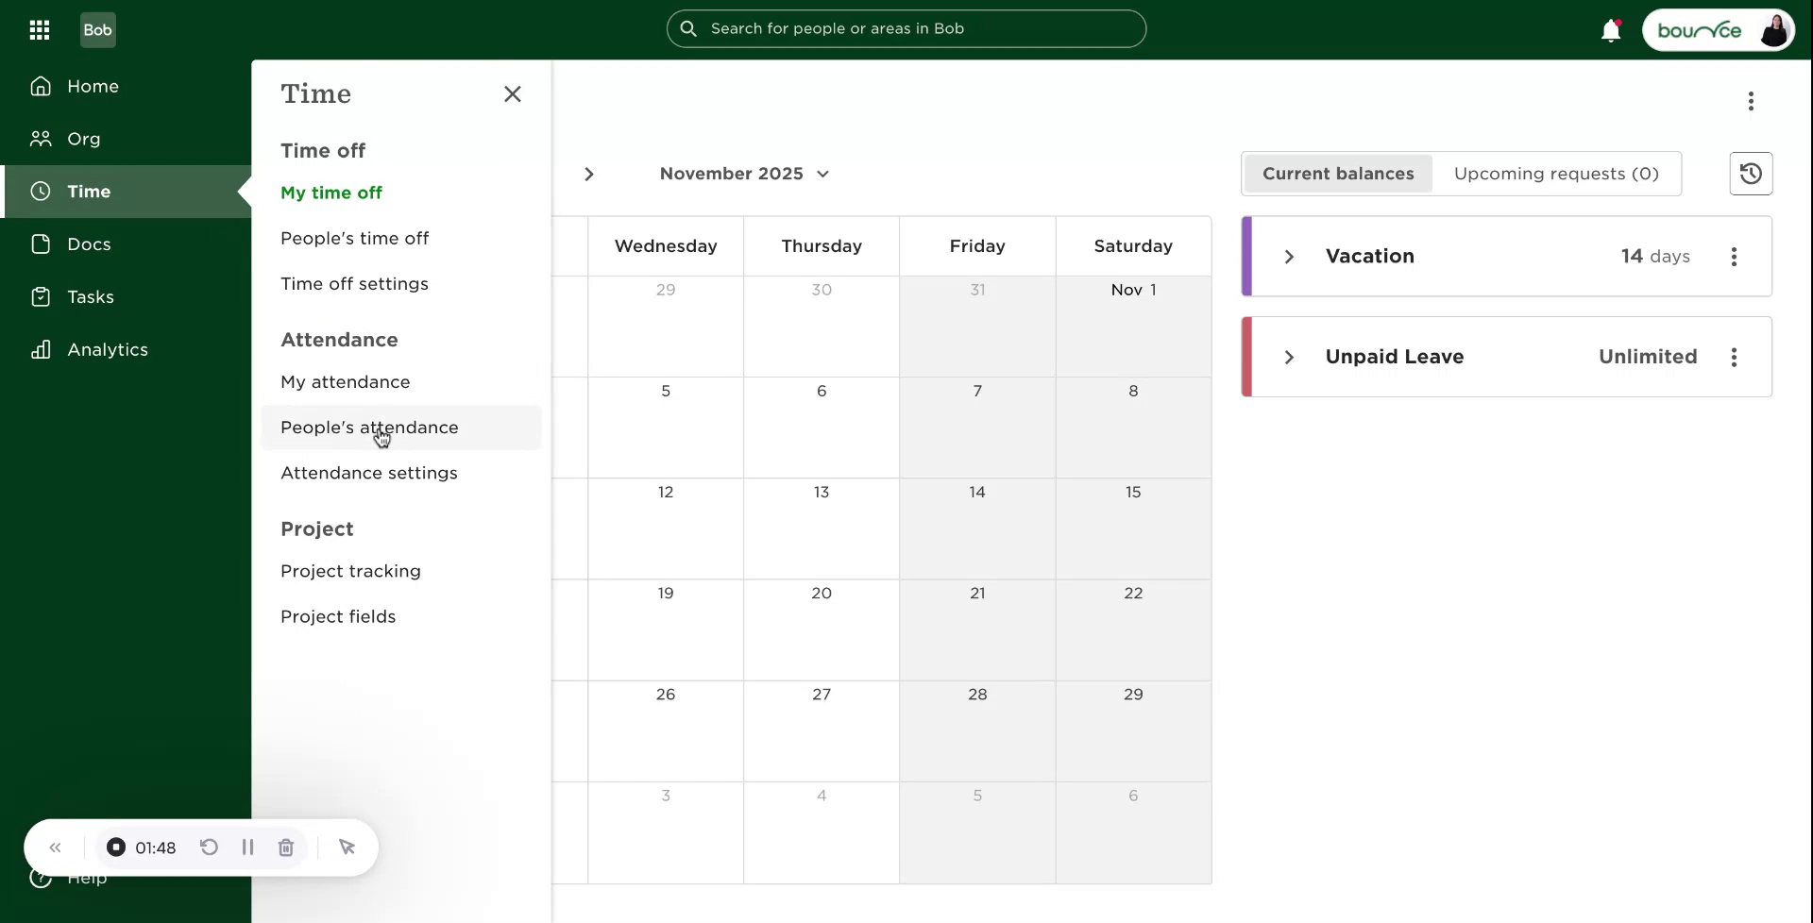Screen dimensions: 1813x923
Task: Click the notifications bell icon
Action: [x=1611, y=31]
